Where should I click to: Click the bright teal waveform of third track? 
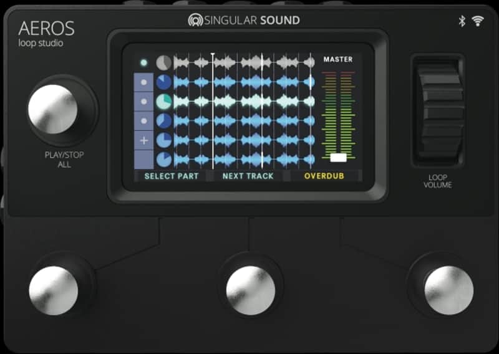(244, 102)
